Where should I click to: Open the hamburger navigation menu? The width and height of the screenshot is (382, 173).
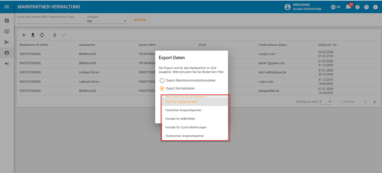(7, 7)
